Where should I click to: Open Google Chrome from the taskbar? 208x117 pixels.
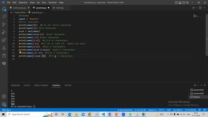tap(90, 114)
